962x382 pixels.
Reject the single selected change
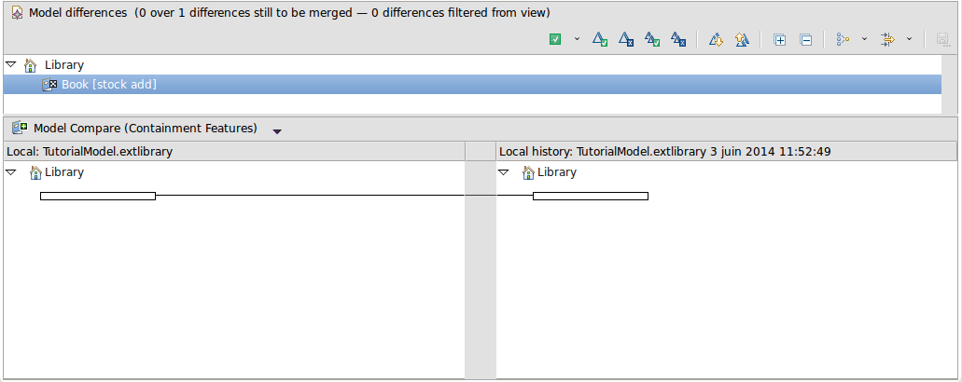[627, 40]
